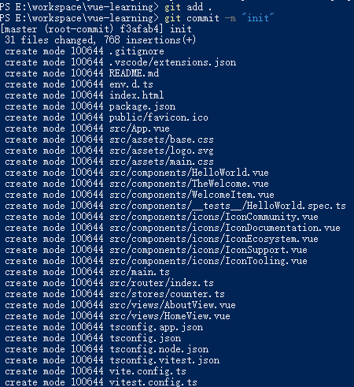
Task: Click src/stores/counter.ts entry
Action: (x=167, y=294)
